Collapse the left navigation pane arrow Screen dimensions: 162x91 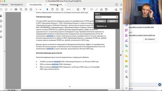coord(5,51)
